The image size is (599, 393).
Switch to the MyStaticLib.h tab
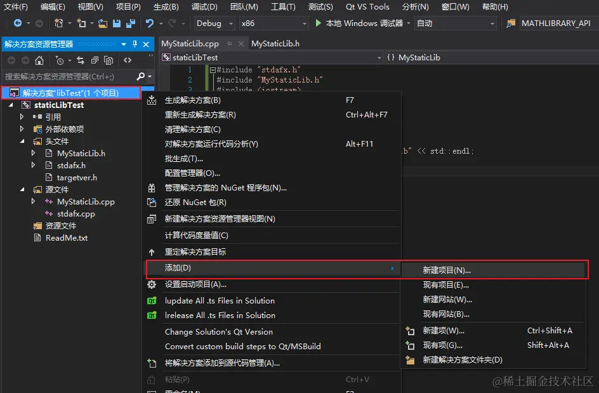[275, 44]
